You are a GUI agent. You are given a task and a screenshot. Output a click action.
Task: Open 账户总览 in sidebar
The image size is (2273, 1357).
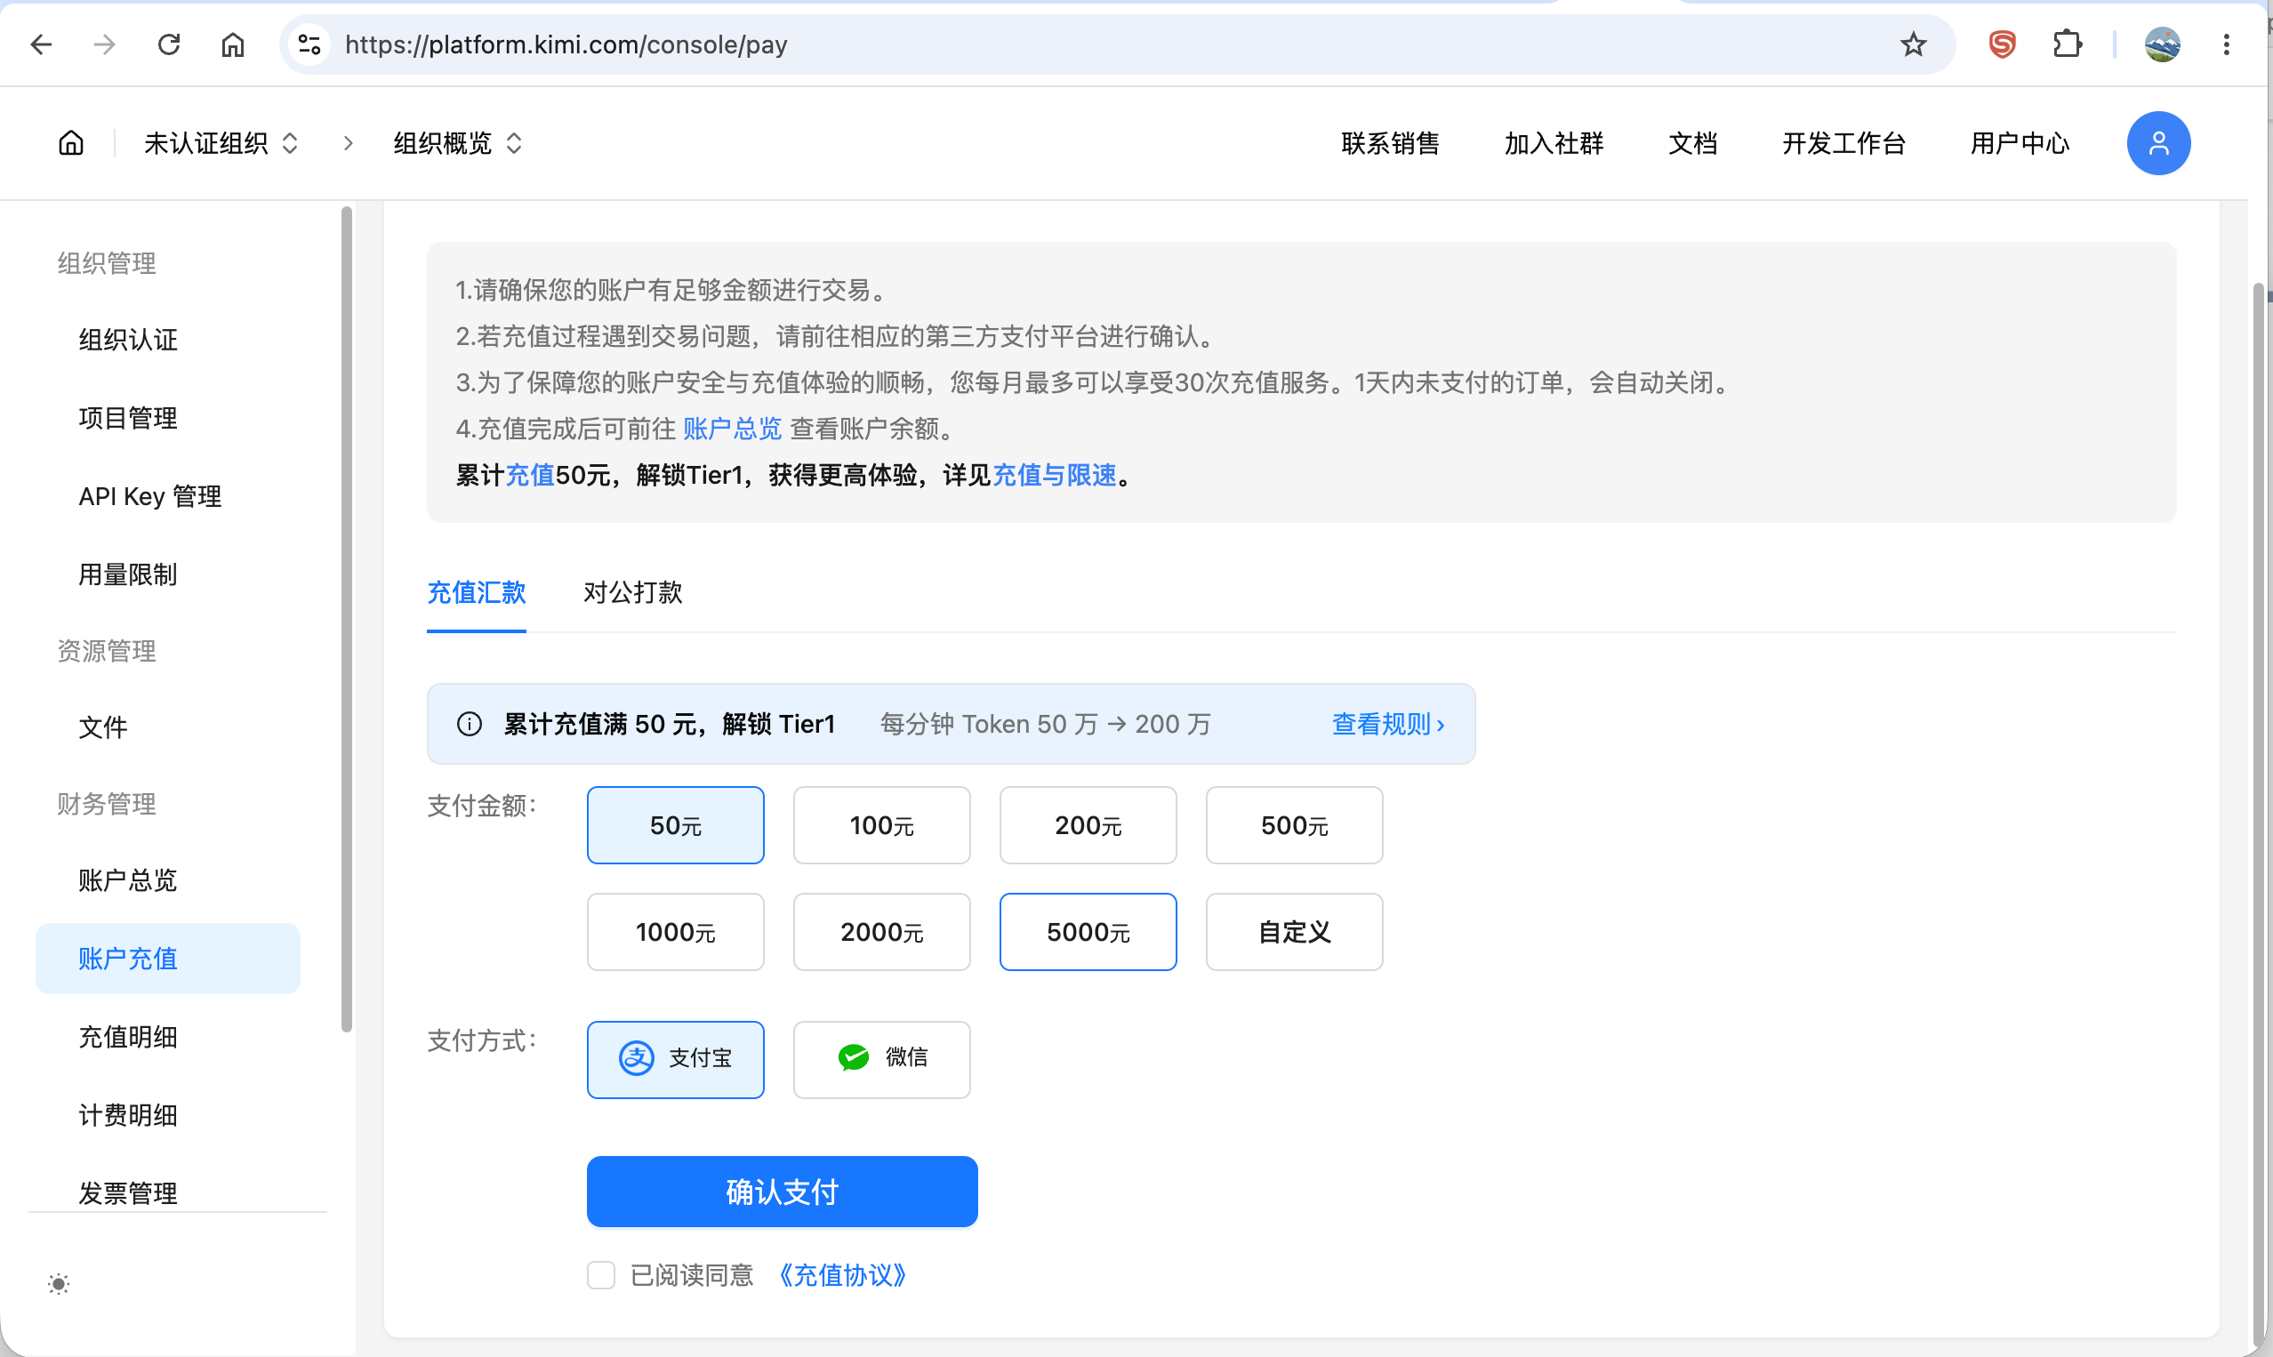pyautogui.click(x=168, y=879)
